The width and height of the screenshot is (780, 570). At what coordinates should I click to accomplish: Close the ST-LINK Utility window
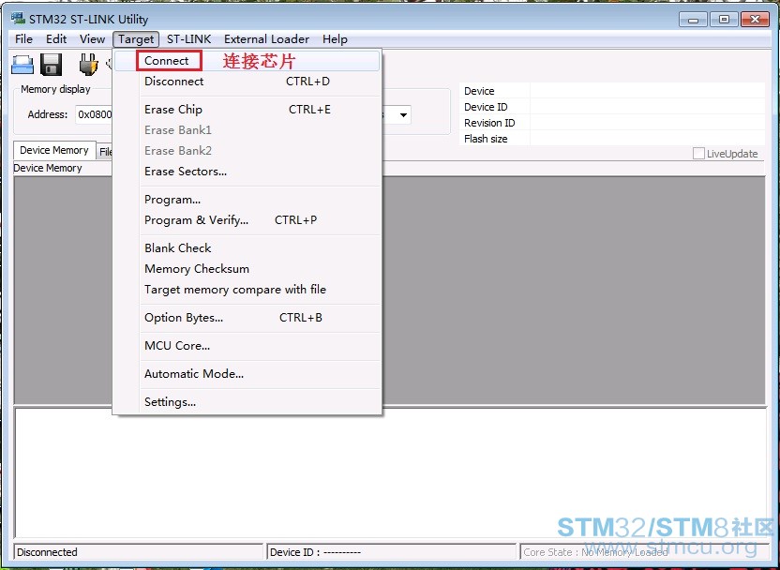click(x=755, y=20)
